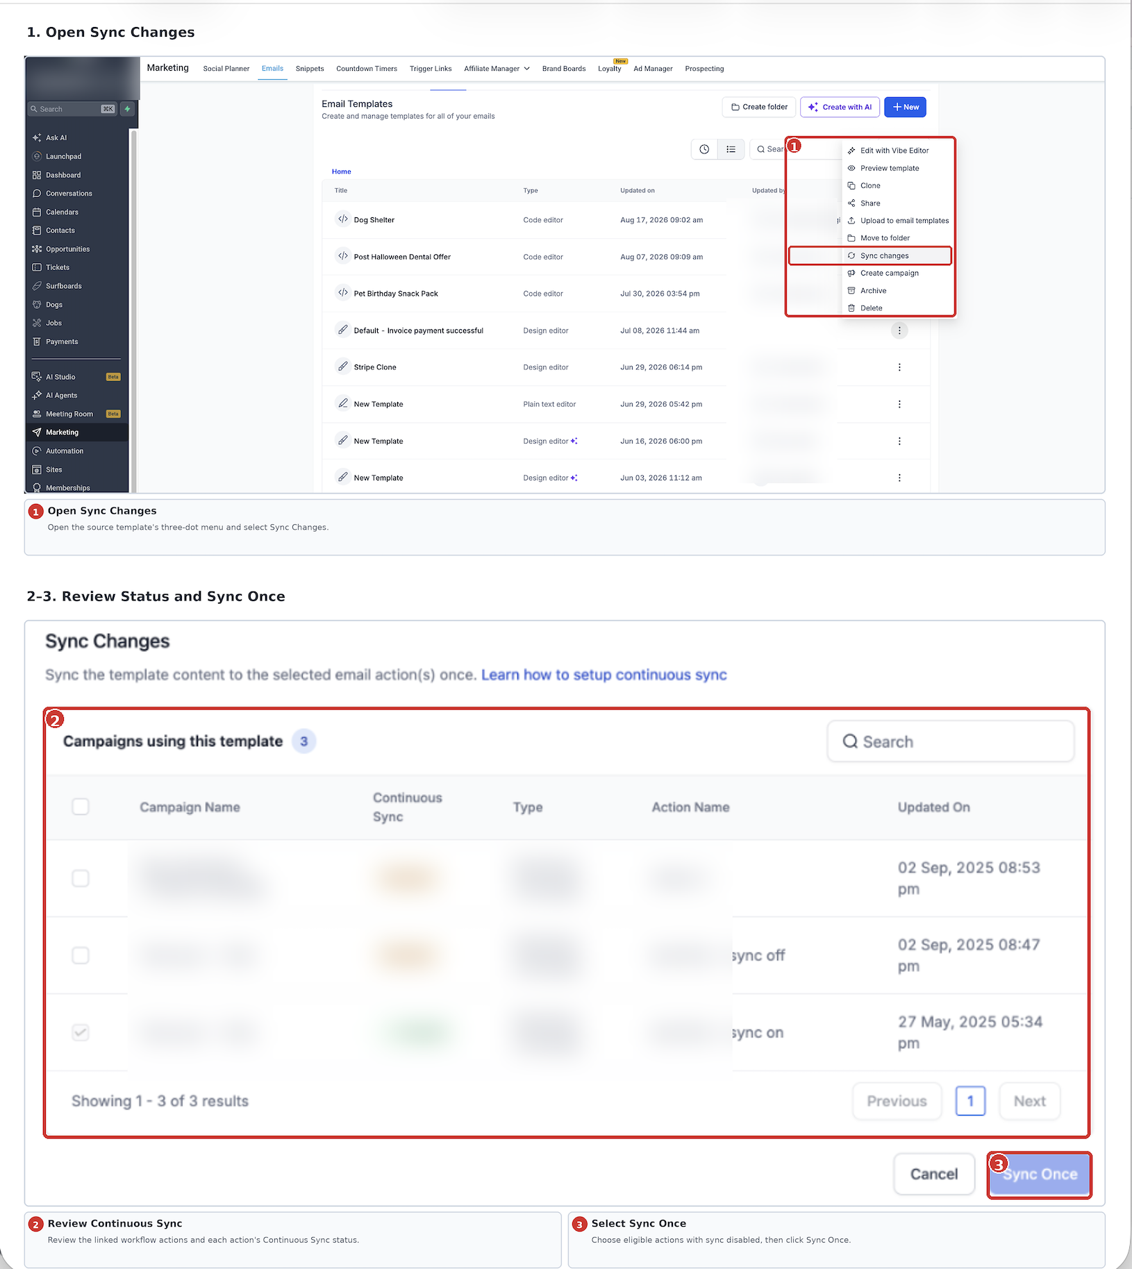Viewport: 1132px width, 1269px height.
Task: Click the Ask AI sparkle icon in sidebar
Action: pyautogui.click(x=37, y=137)
